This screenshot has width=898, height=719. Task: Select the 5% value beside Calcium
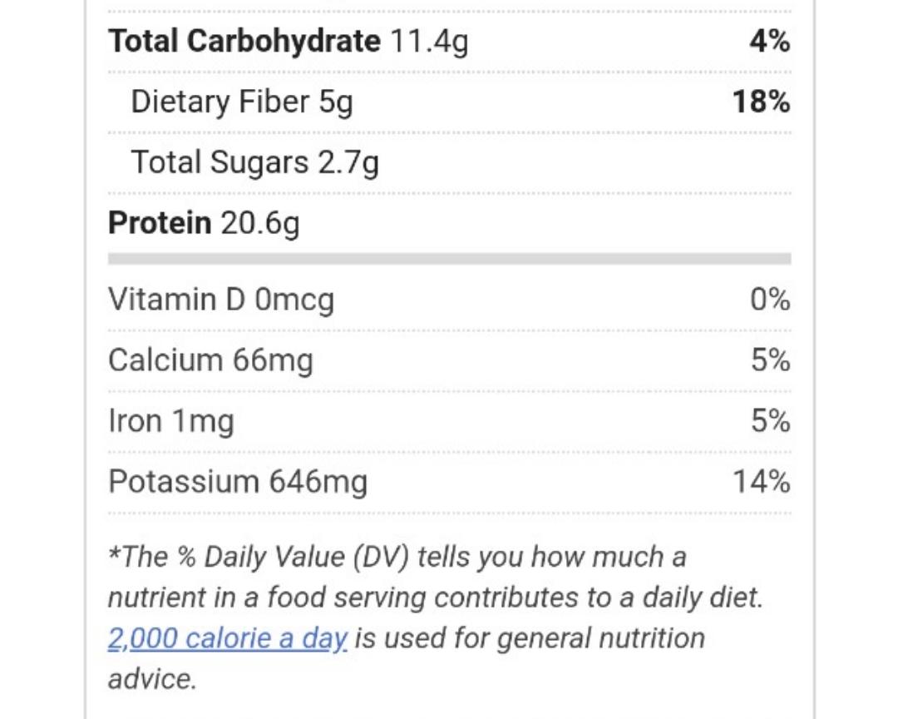pyautogui.click(x=770, y=360)
